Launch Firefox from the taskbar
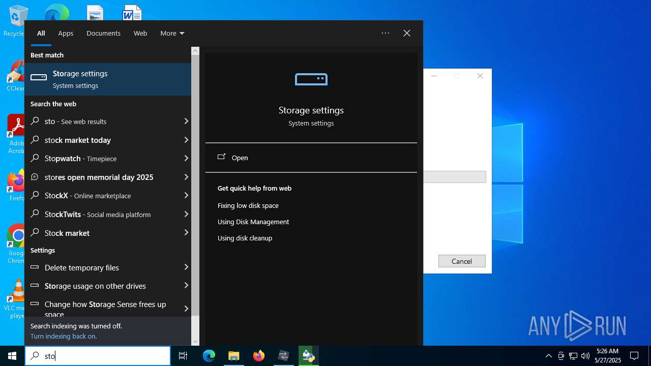Viewport: 651px width, 366px height. click(x=259, y=356)
